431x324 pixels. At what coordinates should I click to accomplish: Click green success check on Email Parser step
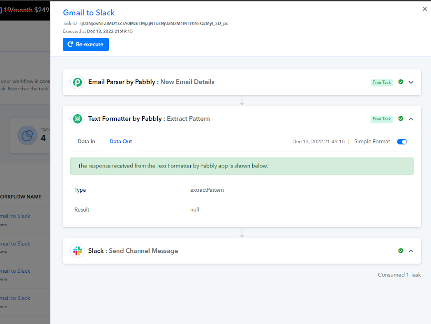pos(401,82)
